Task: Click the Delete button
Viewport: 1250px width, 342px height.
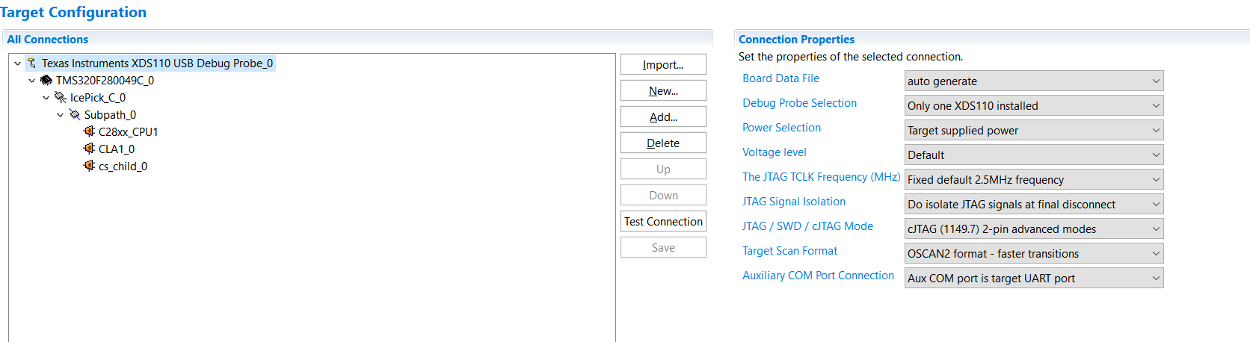Action: [x=663, y=143]
